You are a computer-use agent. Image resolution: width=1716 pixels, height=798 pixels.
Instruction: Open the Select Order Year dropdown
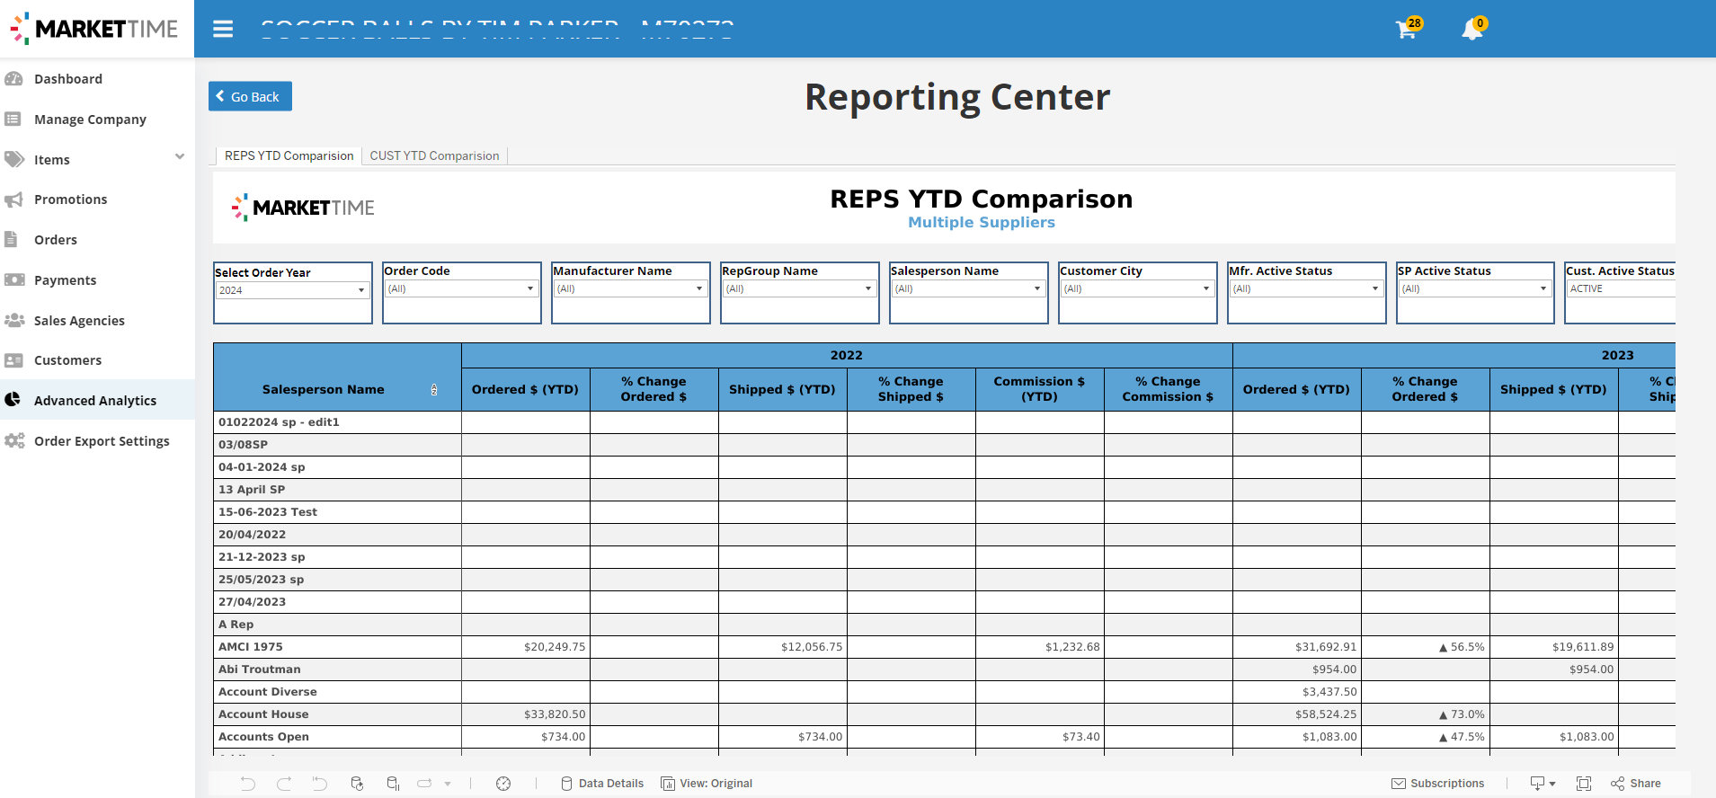[292, 290]
